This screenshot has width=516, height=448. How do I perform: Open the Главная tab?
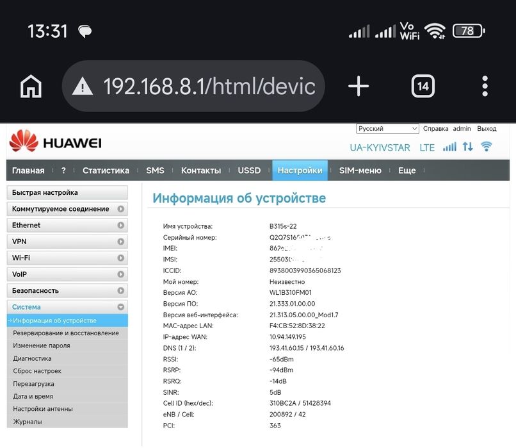click(x=28, y=170)
